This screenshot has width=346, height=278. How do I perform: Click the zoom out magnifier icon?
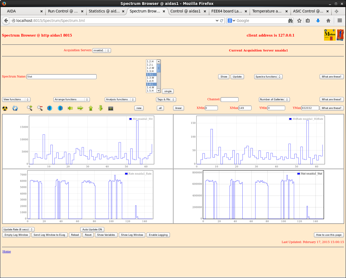pyautogui.click(x=40, y=108)
